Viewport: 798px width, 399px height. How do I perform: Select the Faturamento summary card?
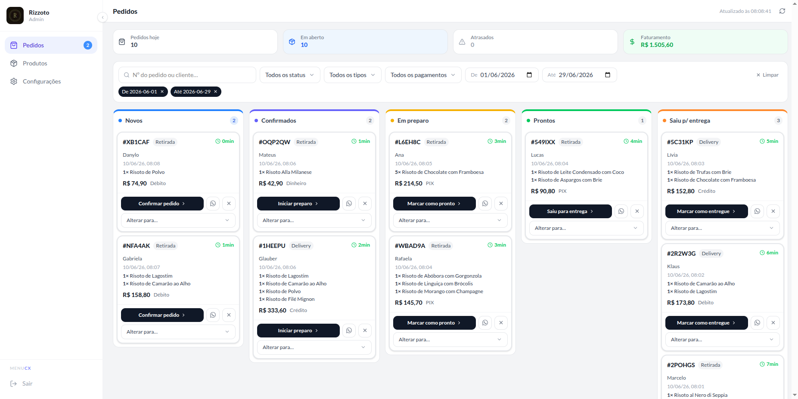pyautogui.click(x=705, y=42)
